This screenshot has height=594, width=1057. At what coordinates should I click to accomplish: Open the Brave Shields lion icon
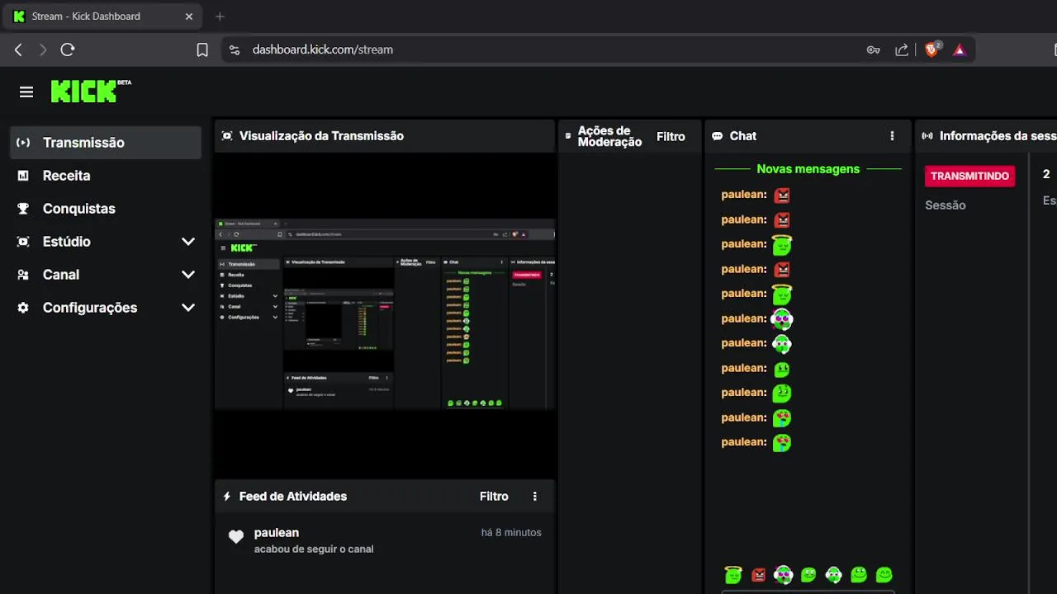coord(932,49)
